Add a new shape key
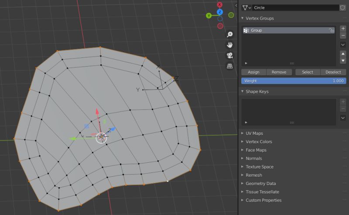349x215 pixels. tap(343, 102)
